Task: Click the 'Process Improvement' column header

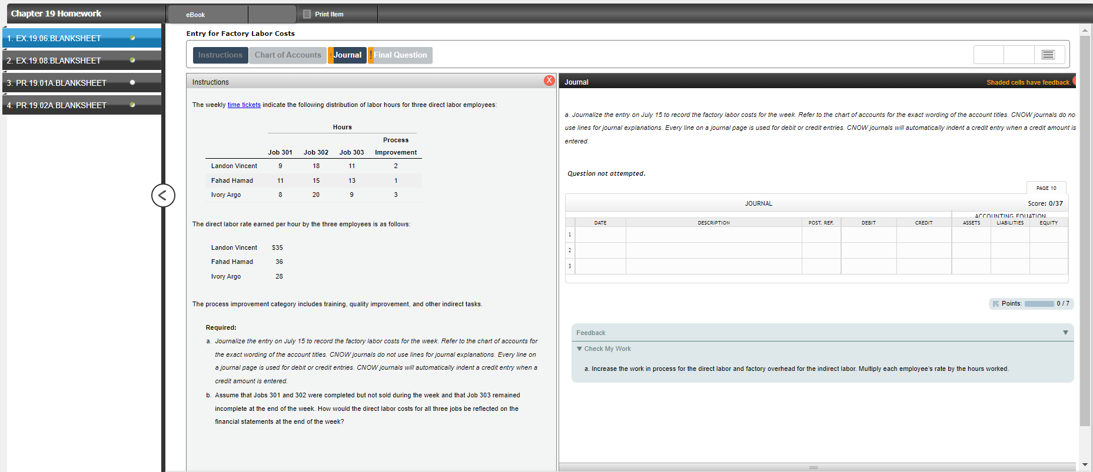Action: coord(396,146)
